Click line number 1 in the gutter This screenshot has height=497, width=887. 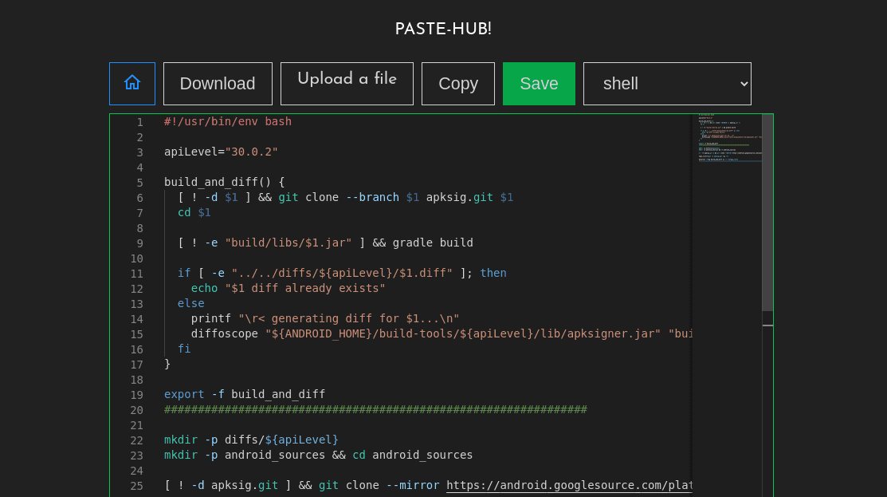tap(139, 122)
